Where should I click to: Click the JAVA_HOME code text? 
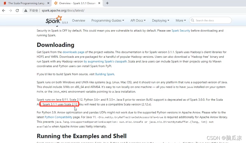click(x=60, y=92)
